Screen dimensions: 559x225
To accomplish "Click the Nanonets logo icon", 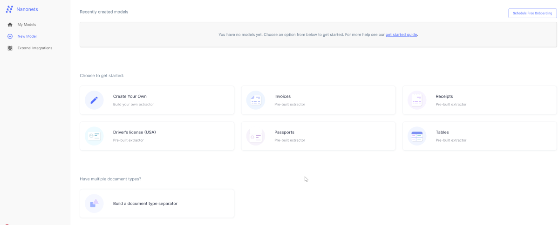I will [9, 9].
